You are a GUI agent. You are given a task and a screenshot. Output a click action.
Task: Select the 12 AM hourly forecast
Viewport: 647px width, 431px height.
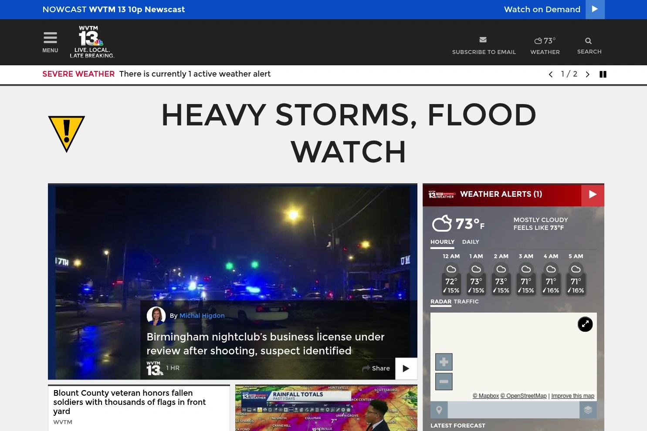point(451,275)
